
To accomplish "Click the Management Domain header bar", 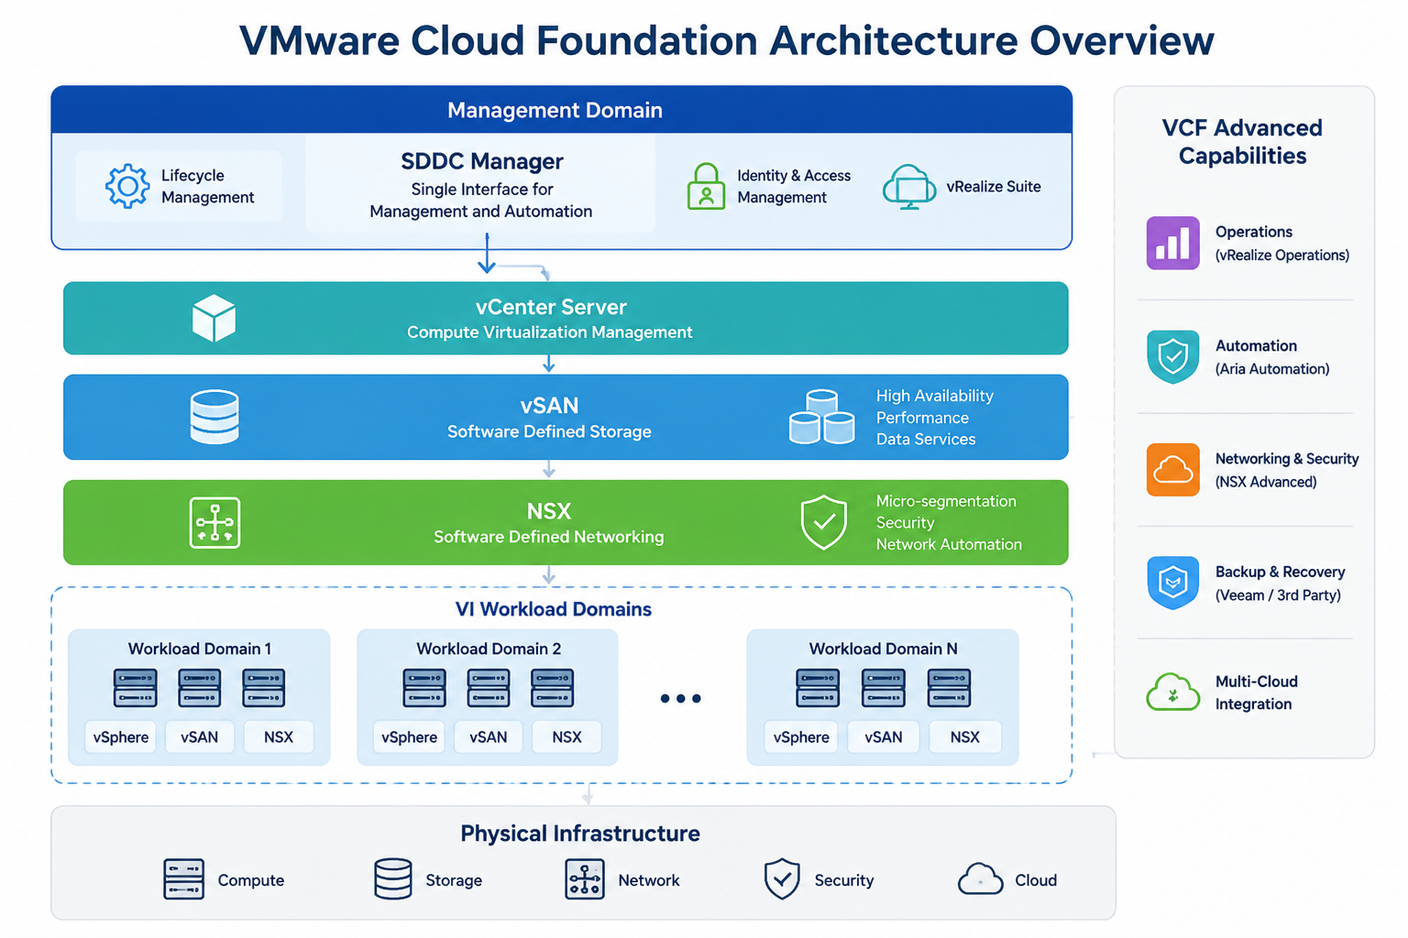I will 561,110.
